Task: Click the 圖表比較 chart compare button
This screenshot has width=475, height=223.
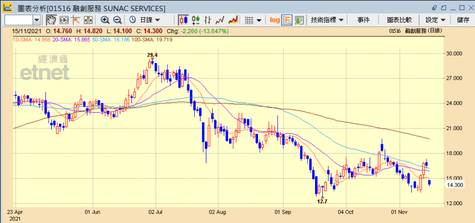Action: tap(399, 20)
